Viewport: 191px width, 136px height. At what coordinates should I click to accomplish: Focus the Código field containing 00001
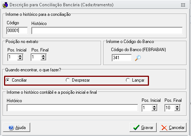17,31
